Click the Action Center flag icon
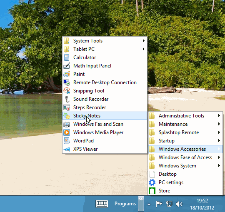This screenshot has height=212, width=225. tap(159, 204)
